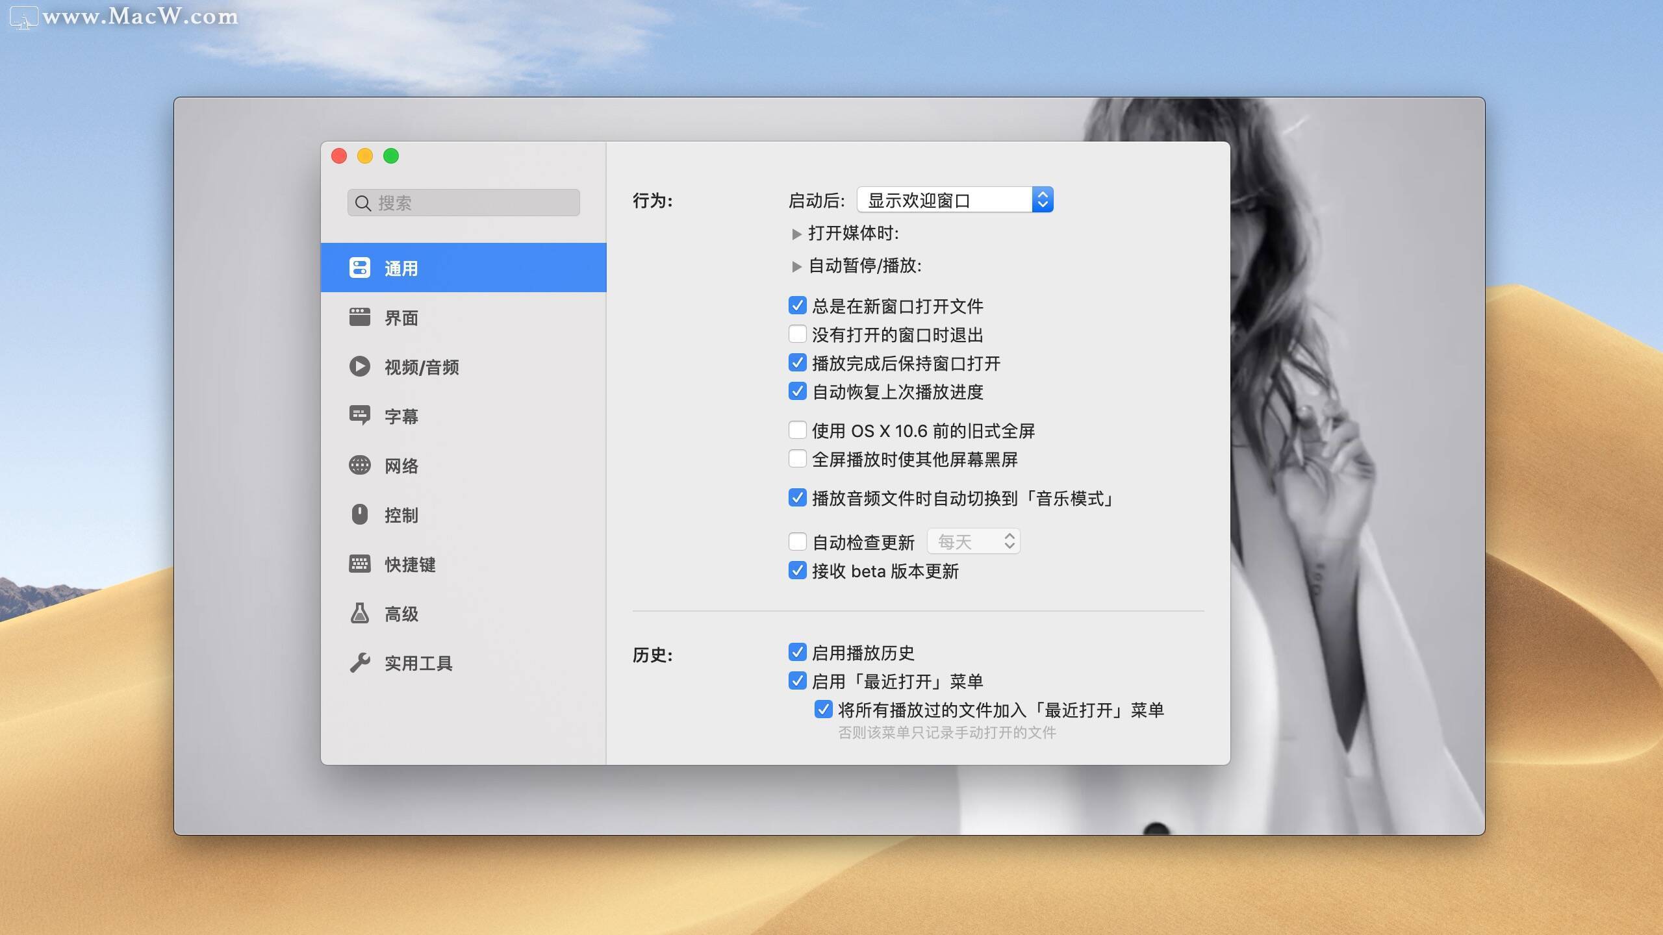Toggle 播放完成后保持窗口打开 checkbox
This screenshot has height=935, width=1663.
797,362
